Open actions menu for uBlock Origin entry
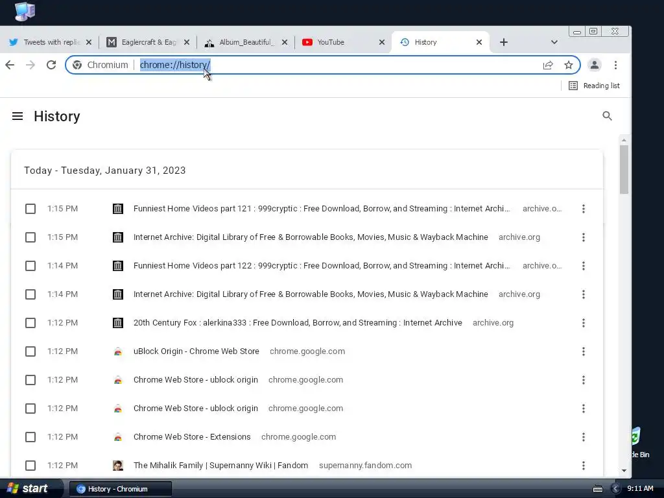 click(x=583, y=351)
